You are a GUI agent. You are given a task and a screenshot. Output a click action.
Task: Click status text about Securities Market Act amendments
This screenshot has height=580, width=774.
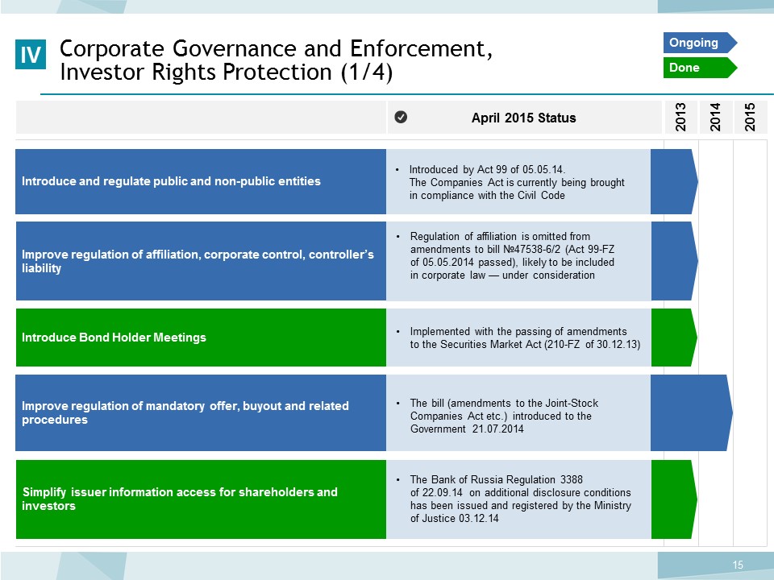(525, 338)
